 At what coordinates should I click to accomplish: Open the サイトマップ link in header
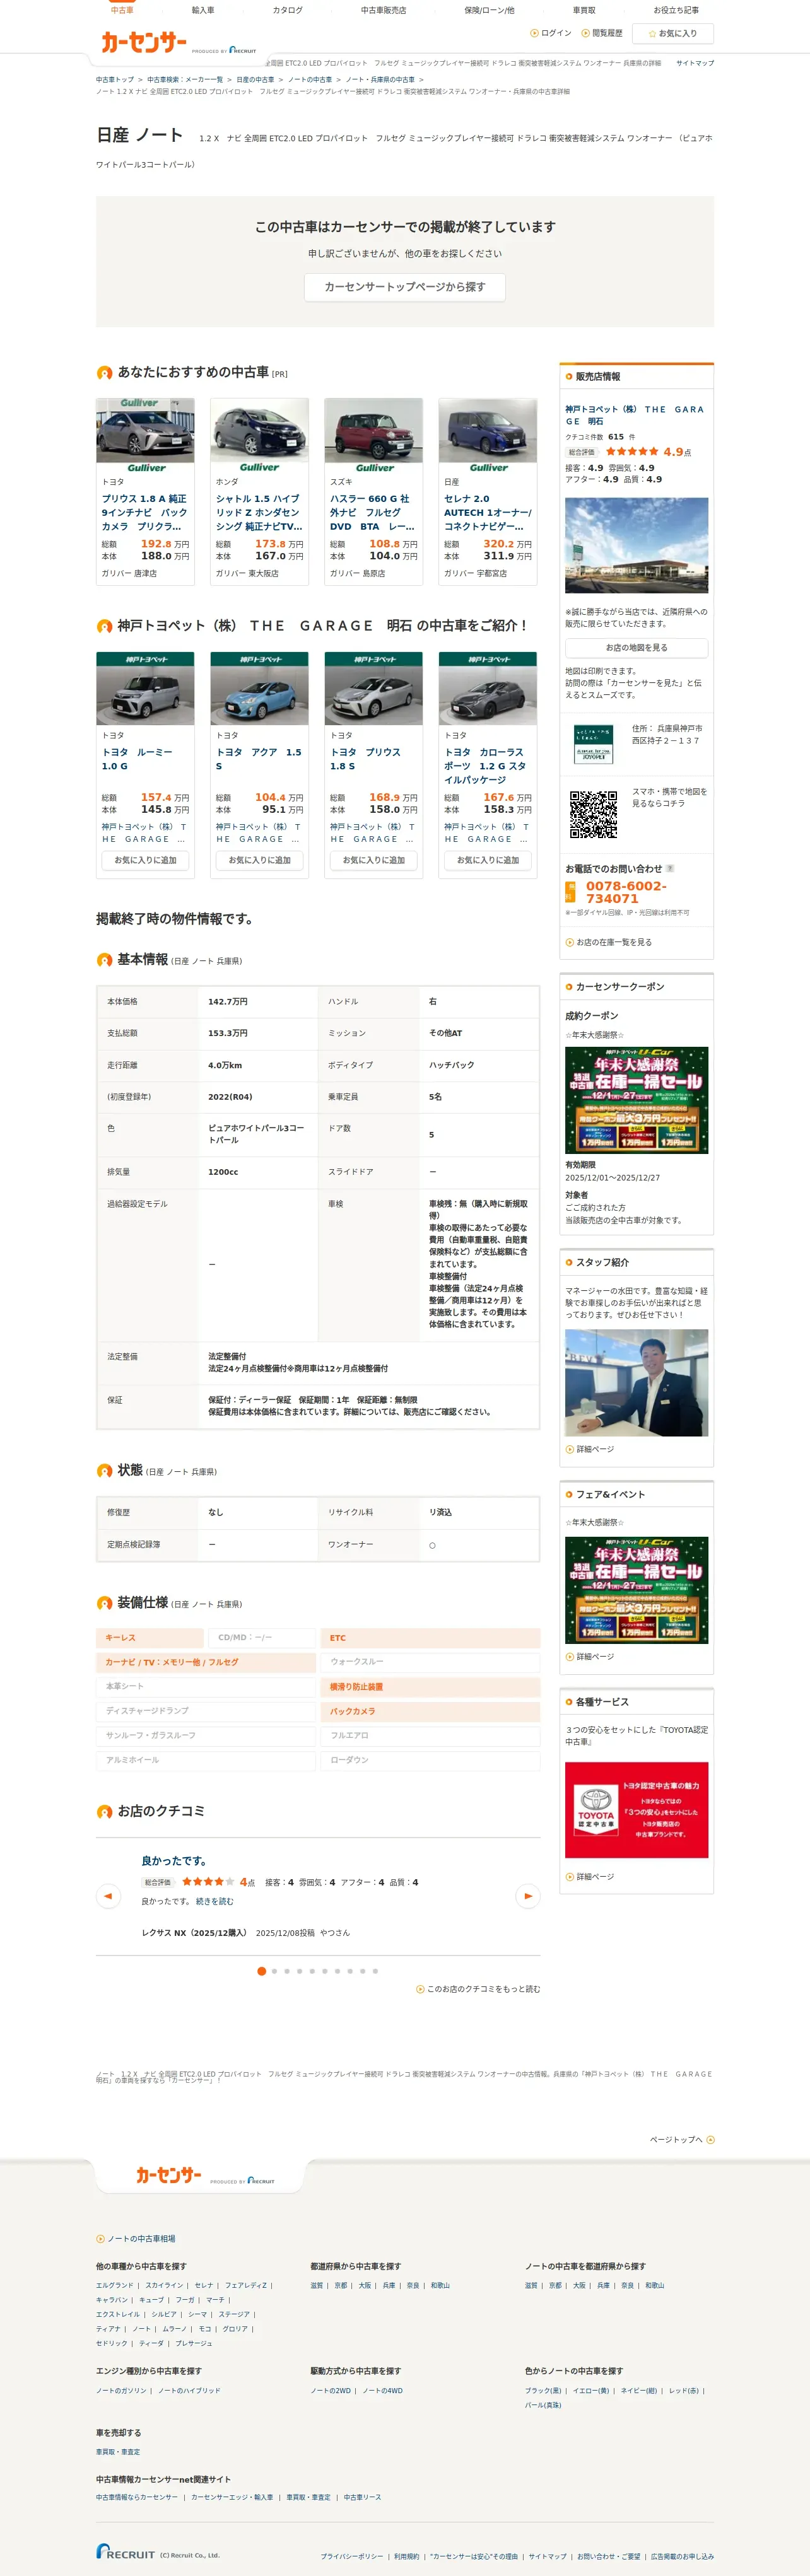pos(695,63)
